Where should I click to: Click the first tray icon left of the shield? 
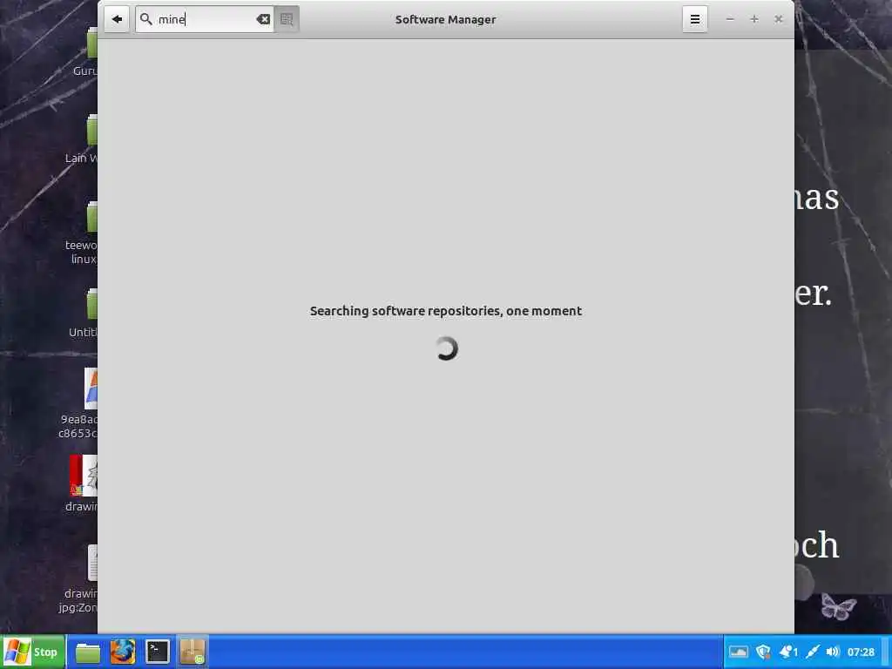click(x=738, y=652)
